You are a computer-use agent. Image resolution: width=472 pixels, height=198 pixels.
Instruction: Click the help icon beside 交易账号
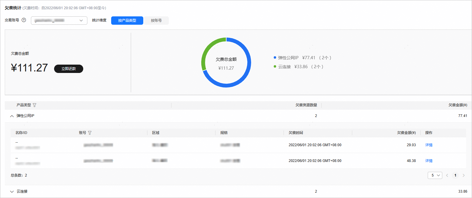24,20
